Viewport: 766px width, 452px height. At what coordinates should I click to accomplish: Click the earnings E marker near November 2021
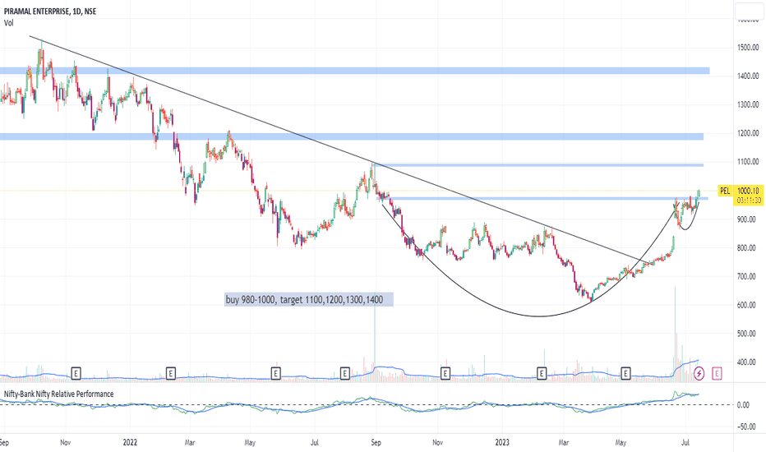76,374
